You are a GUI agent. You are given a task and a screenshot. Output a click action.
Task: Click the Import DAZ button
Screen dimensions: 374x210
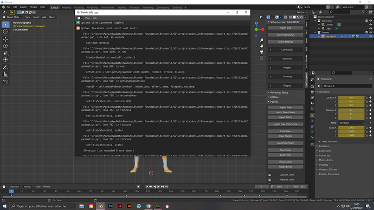[286, 28]
